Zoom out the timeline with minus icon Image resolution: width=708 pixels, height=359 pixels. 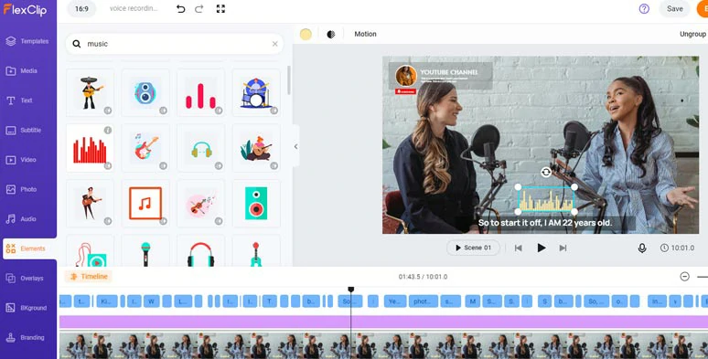coord(684,277)
